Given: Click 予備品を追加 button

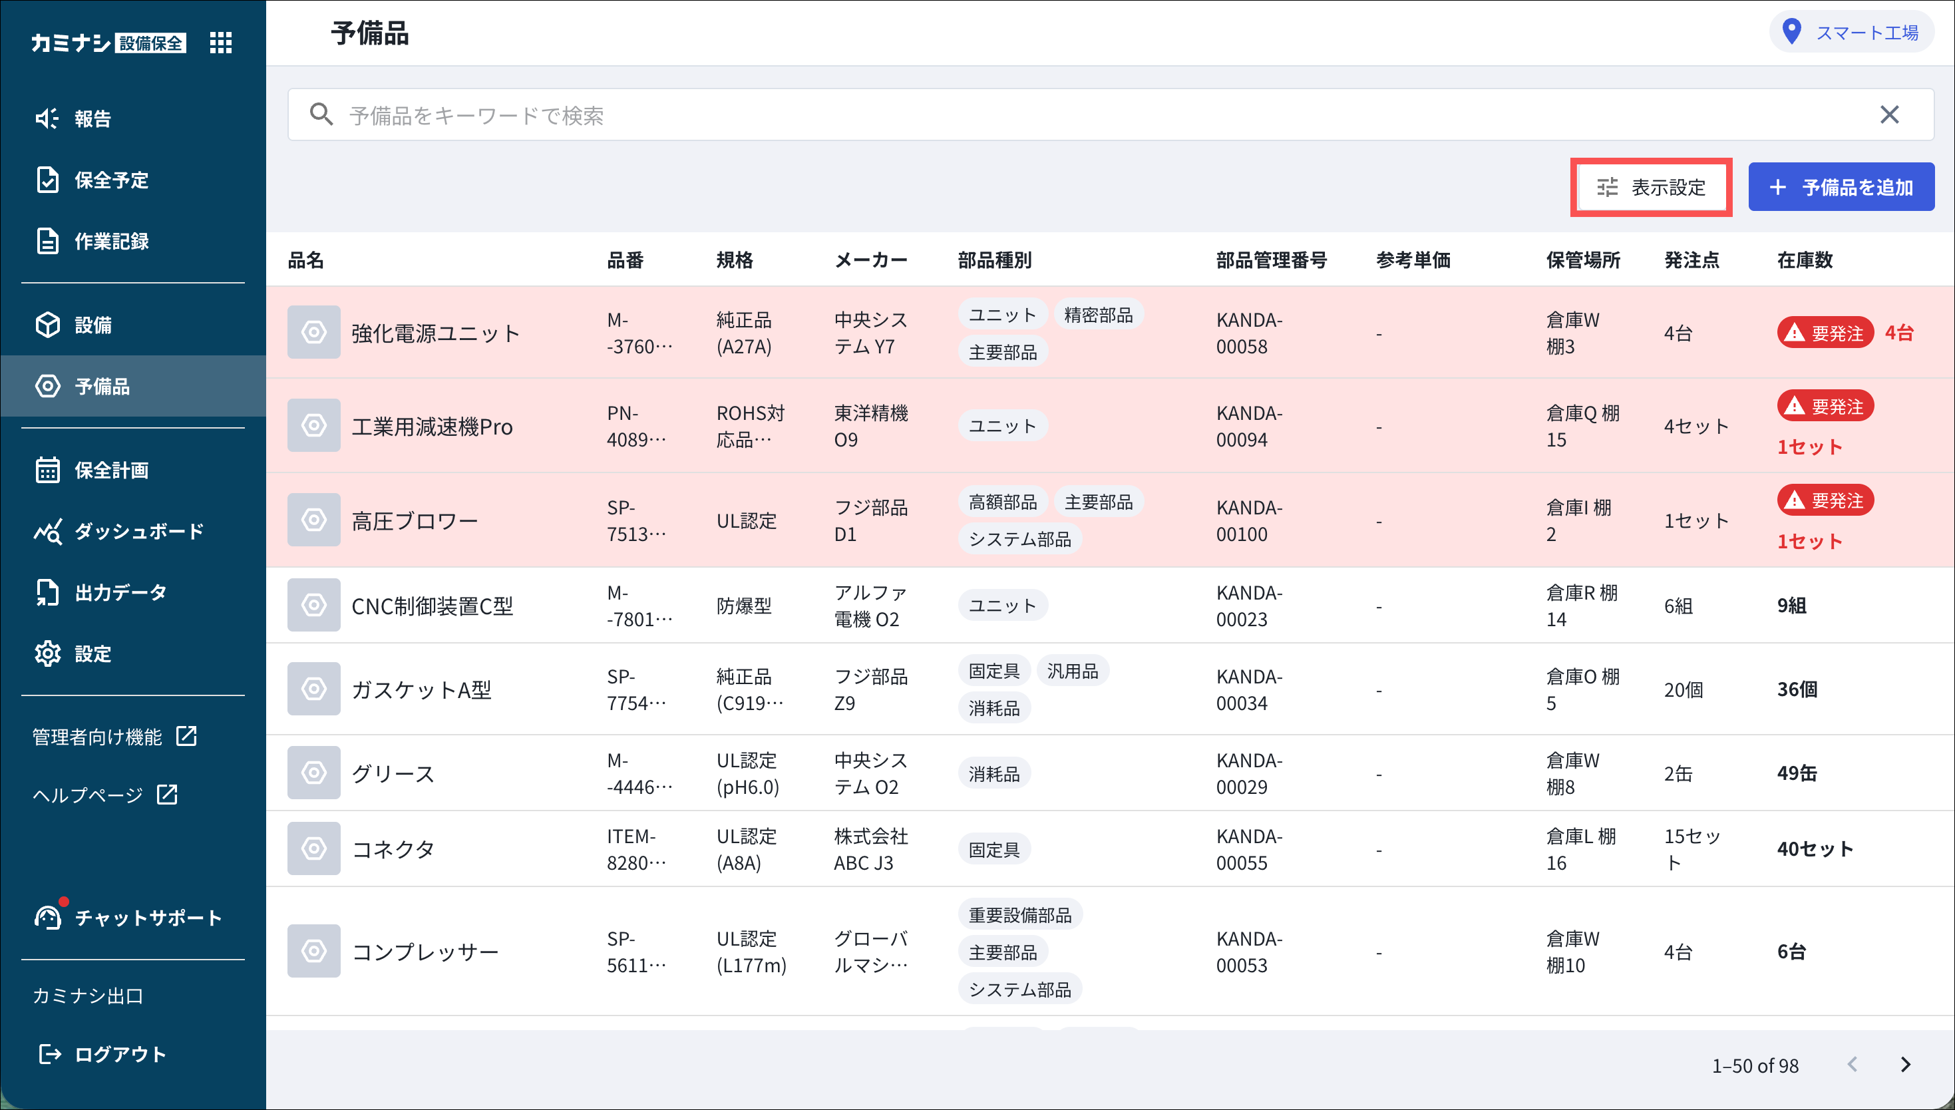Looking at the screenshot, I should click(1841, 188).
